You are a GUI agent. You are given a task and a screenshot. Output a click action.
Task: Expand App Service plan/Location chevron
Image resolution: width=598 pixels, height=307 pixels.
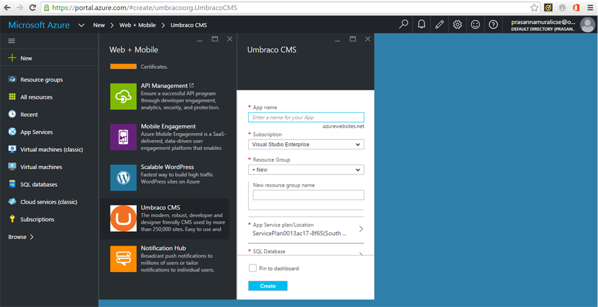pos(361,229)
